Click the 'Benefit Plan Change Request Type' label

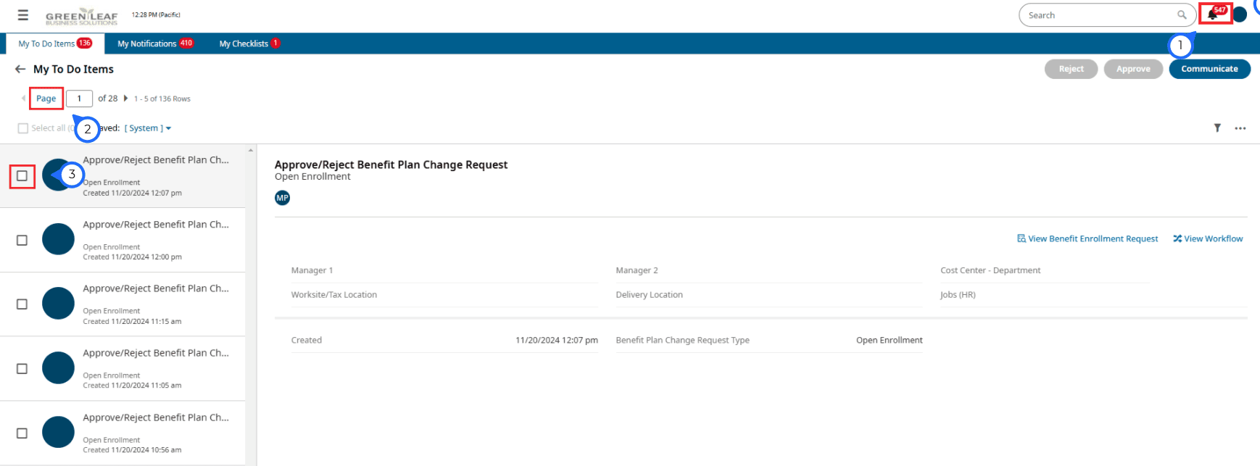[682, 340]
